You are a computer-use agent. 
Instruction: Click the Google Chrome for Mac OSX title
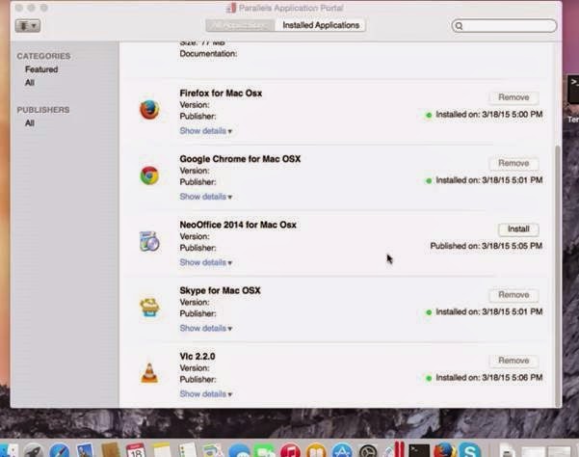pos(240,159)
